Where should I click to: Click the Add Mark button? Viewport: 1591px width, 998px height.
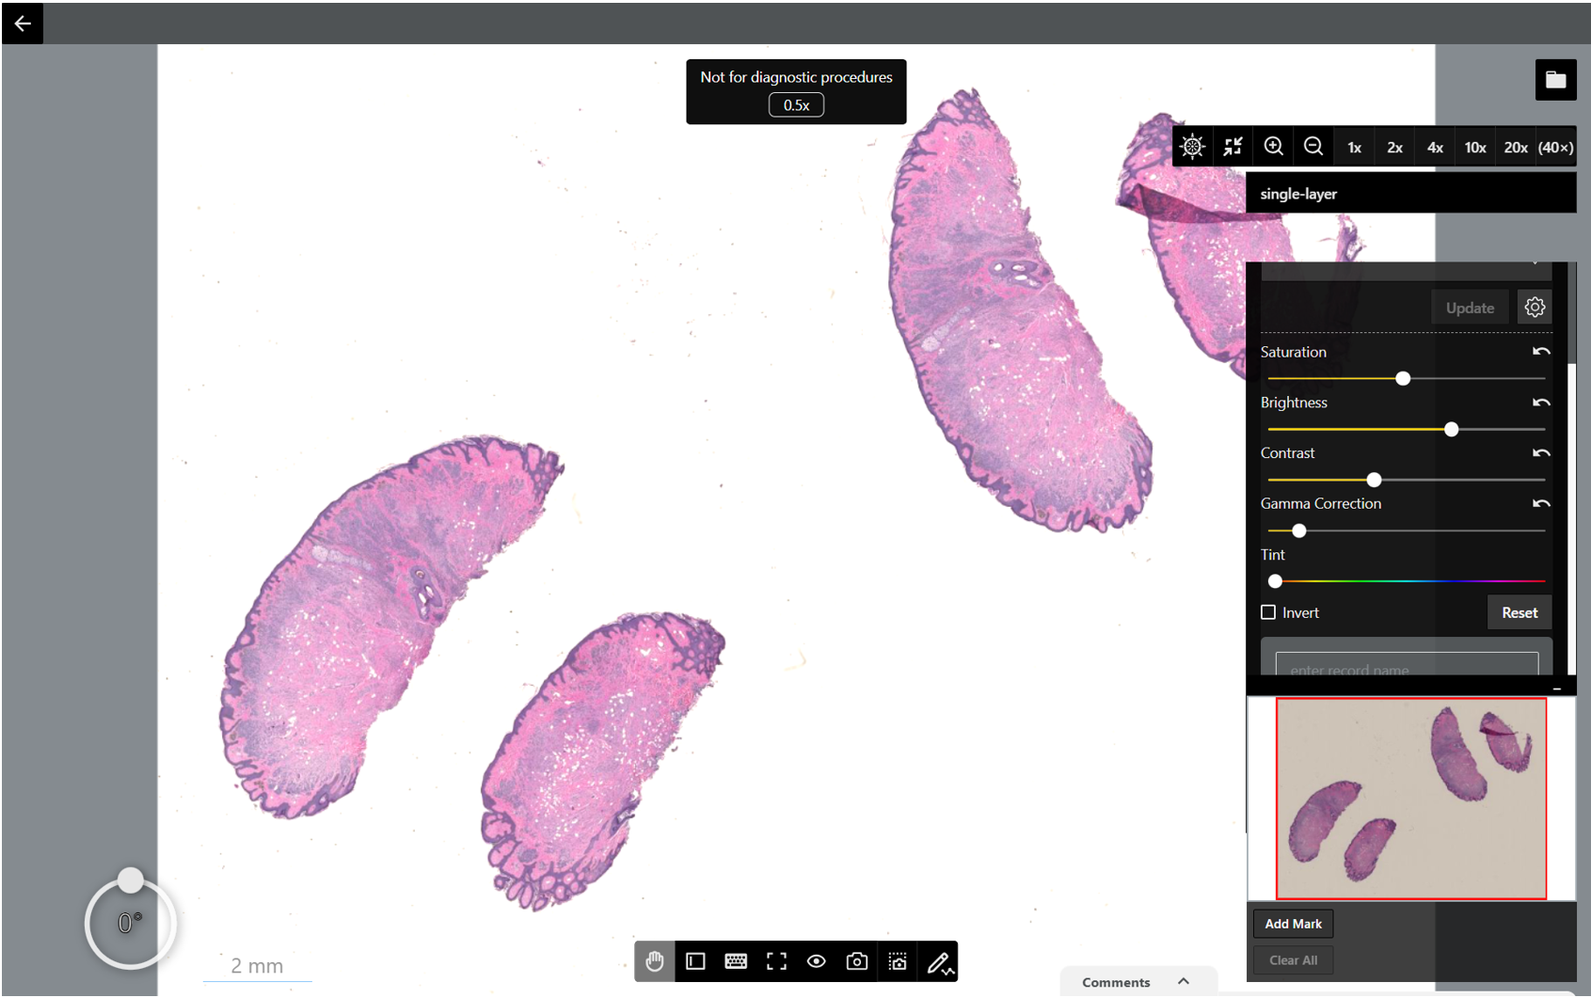[x=1293, y=924]
